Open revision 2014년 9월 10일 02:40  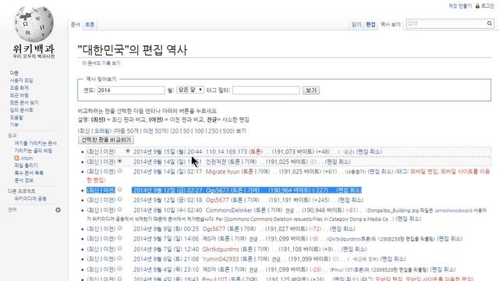tap(168, 210)
